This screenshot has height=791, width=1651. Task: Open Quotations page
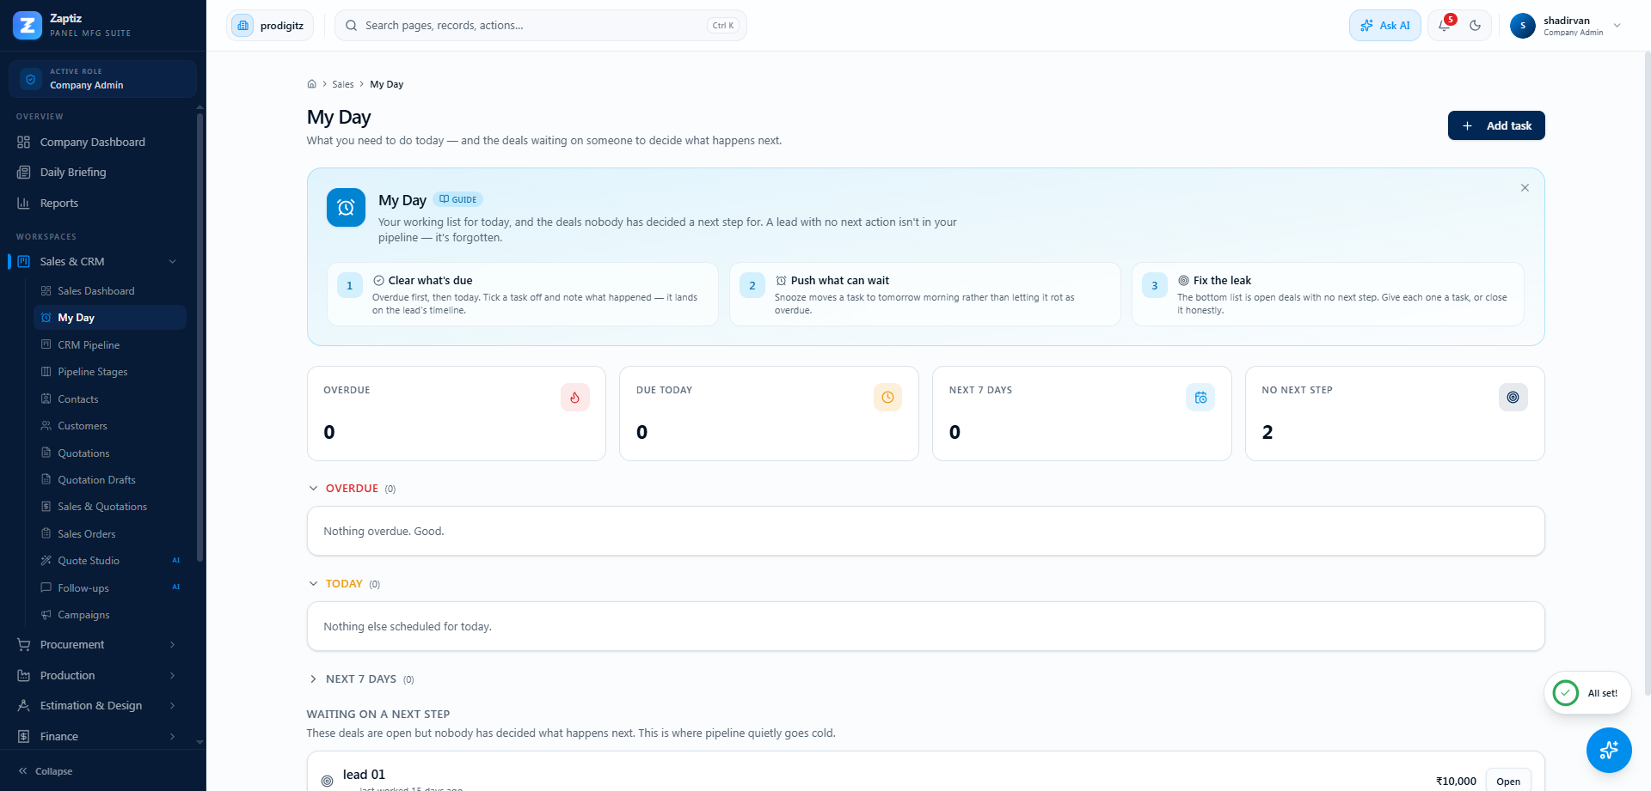pyautogui.click(x=110, y=453)
